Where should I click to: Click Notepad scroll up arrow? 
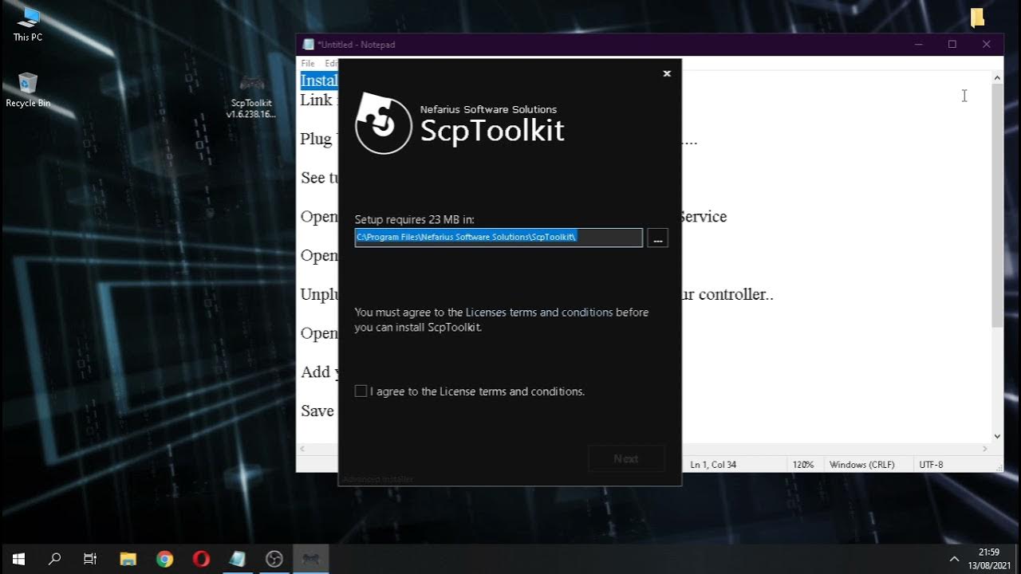click(x=997, y=77)
